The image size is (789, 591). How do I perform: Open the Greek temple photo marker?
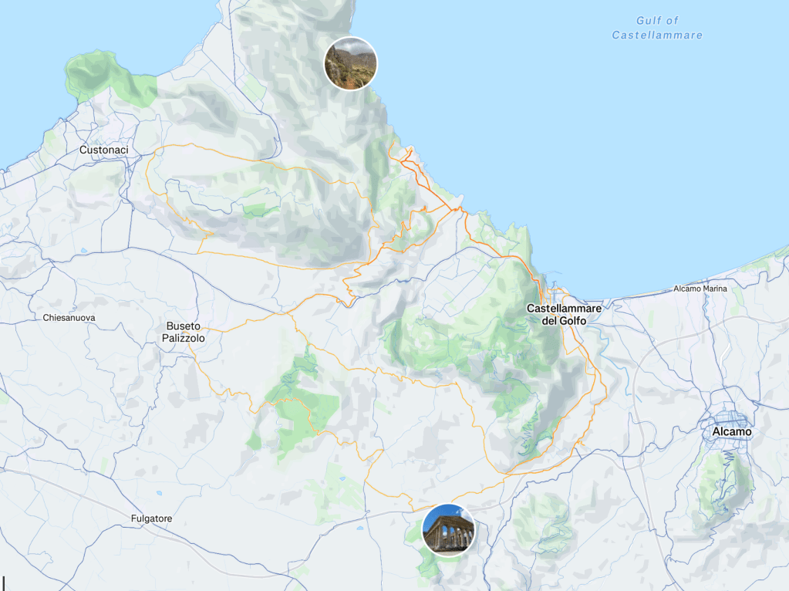pos(449,530)
